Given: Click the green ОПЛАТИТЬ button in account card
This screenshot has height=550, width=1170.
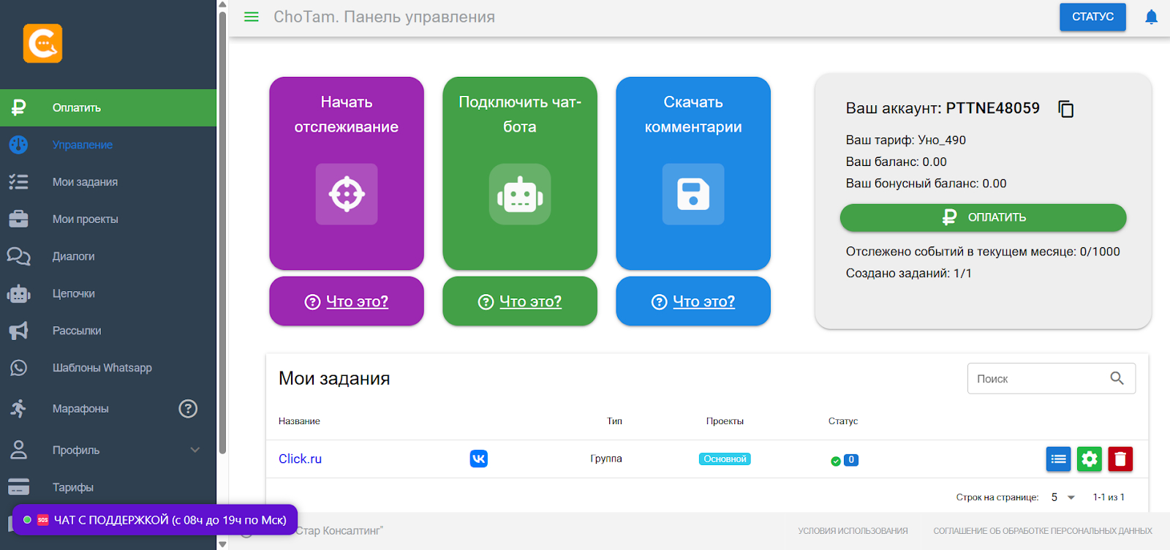Looking at the screenshot, I should pyautogui.click(x=983, y=217).
